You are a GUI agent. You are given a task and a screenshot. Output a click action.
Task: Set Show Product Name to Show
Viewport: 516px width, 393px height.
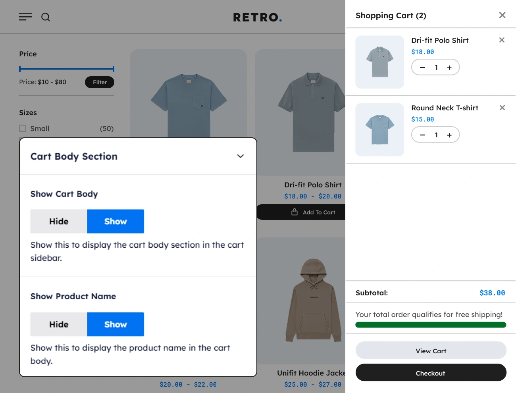click(x=116, y=324)
